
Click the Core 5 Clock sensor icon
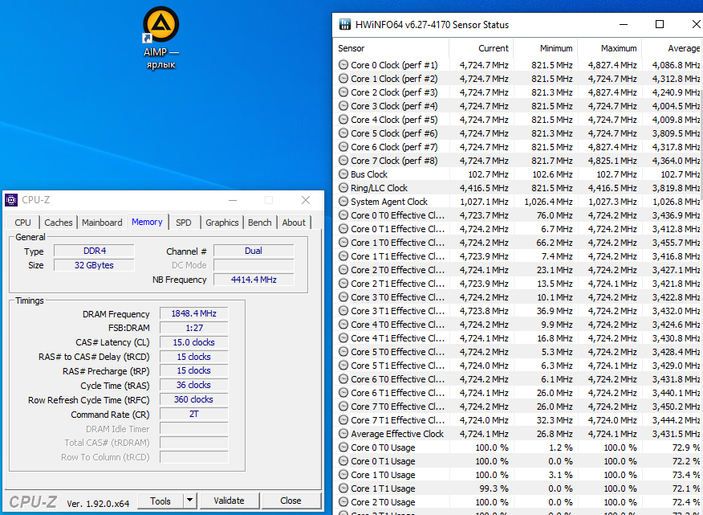[343, 133]
